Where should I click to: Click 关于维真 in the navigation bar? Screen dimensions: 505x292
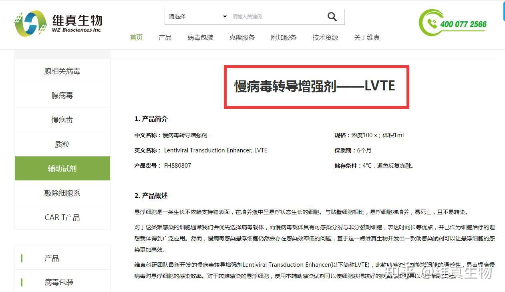[366, 37]
